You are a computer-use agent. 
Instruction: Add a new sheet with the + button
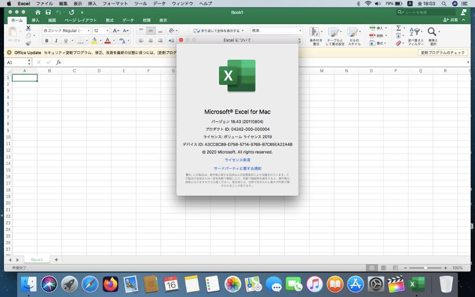(56, 260)
